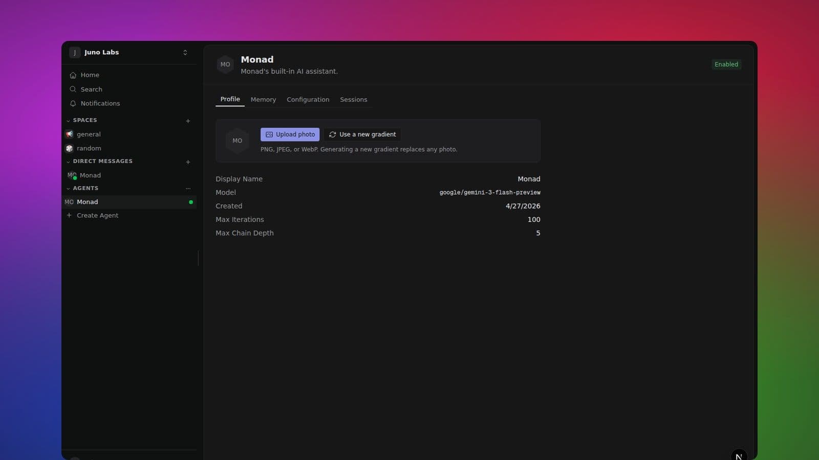Select the Monad agent in sidebar
The height and width of the screenshot is (460, 819).
coord(129,202)
